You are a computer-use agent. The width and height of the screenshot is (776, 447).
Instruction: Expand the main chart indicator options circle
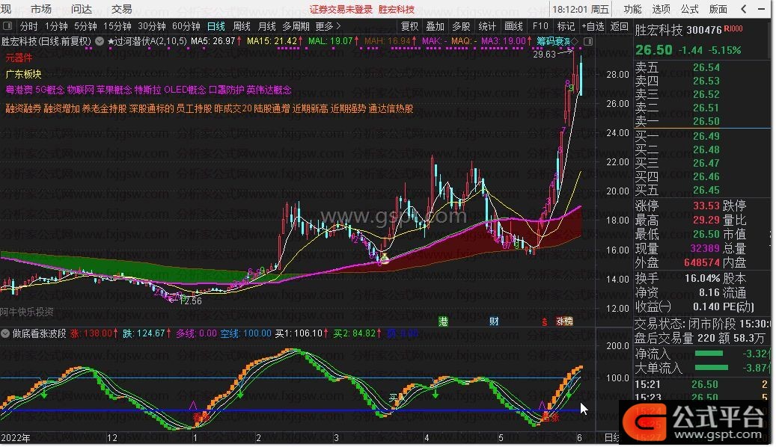pos(100,41)
